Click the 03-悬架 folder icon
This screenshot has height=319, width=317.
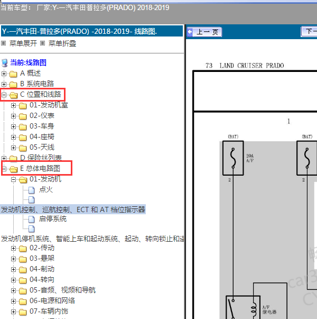(23, 259)
